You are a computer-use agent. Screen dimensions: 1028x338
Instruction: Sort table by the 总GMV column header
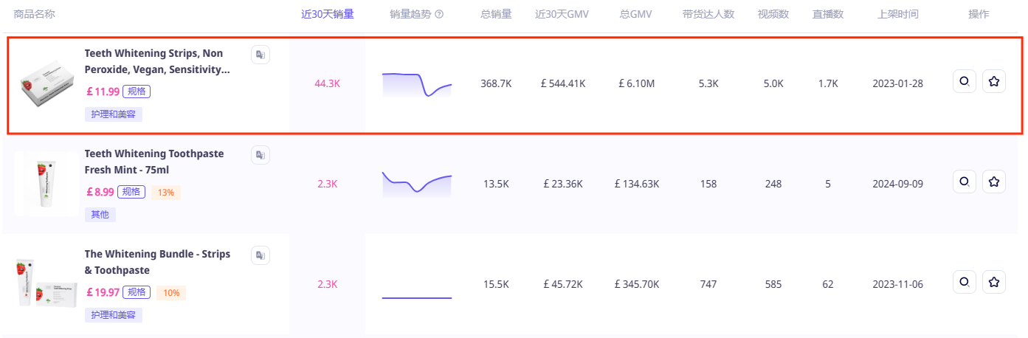tap(635, 14)
